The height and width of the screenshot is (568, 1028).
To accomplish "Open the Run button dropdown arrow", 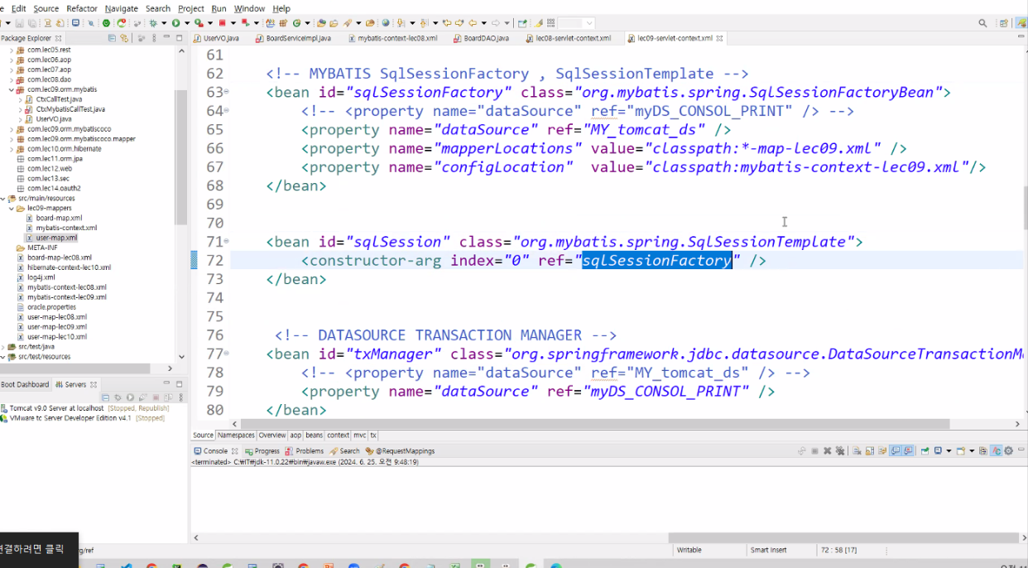I will [187, 23].
